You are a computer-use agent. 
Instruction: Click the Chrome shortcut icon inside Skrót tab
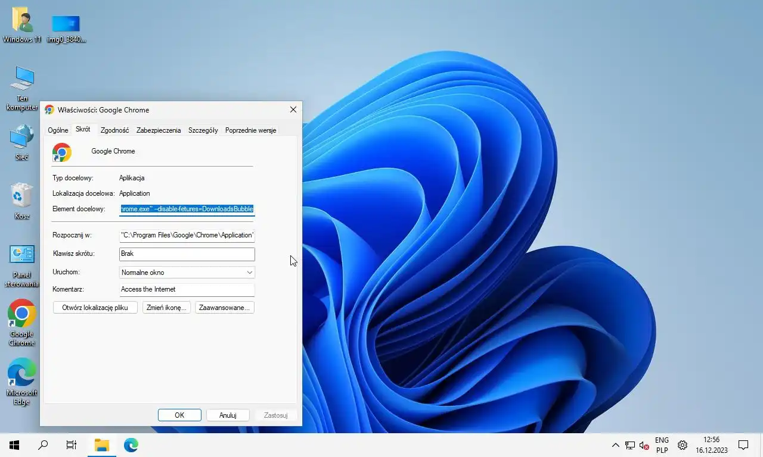[x=62, y=152]
